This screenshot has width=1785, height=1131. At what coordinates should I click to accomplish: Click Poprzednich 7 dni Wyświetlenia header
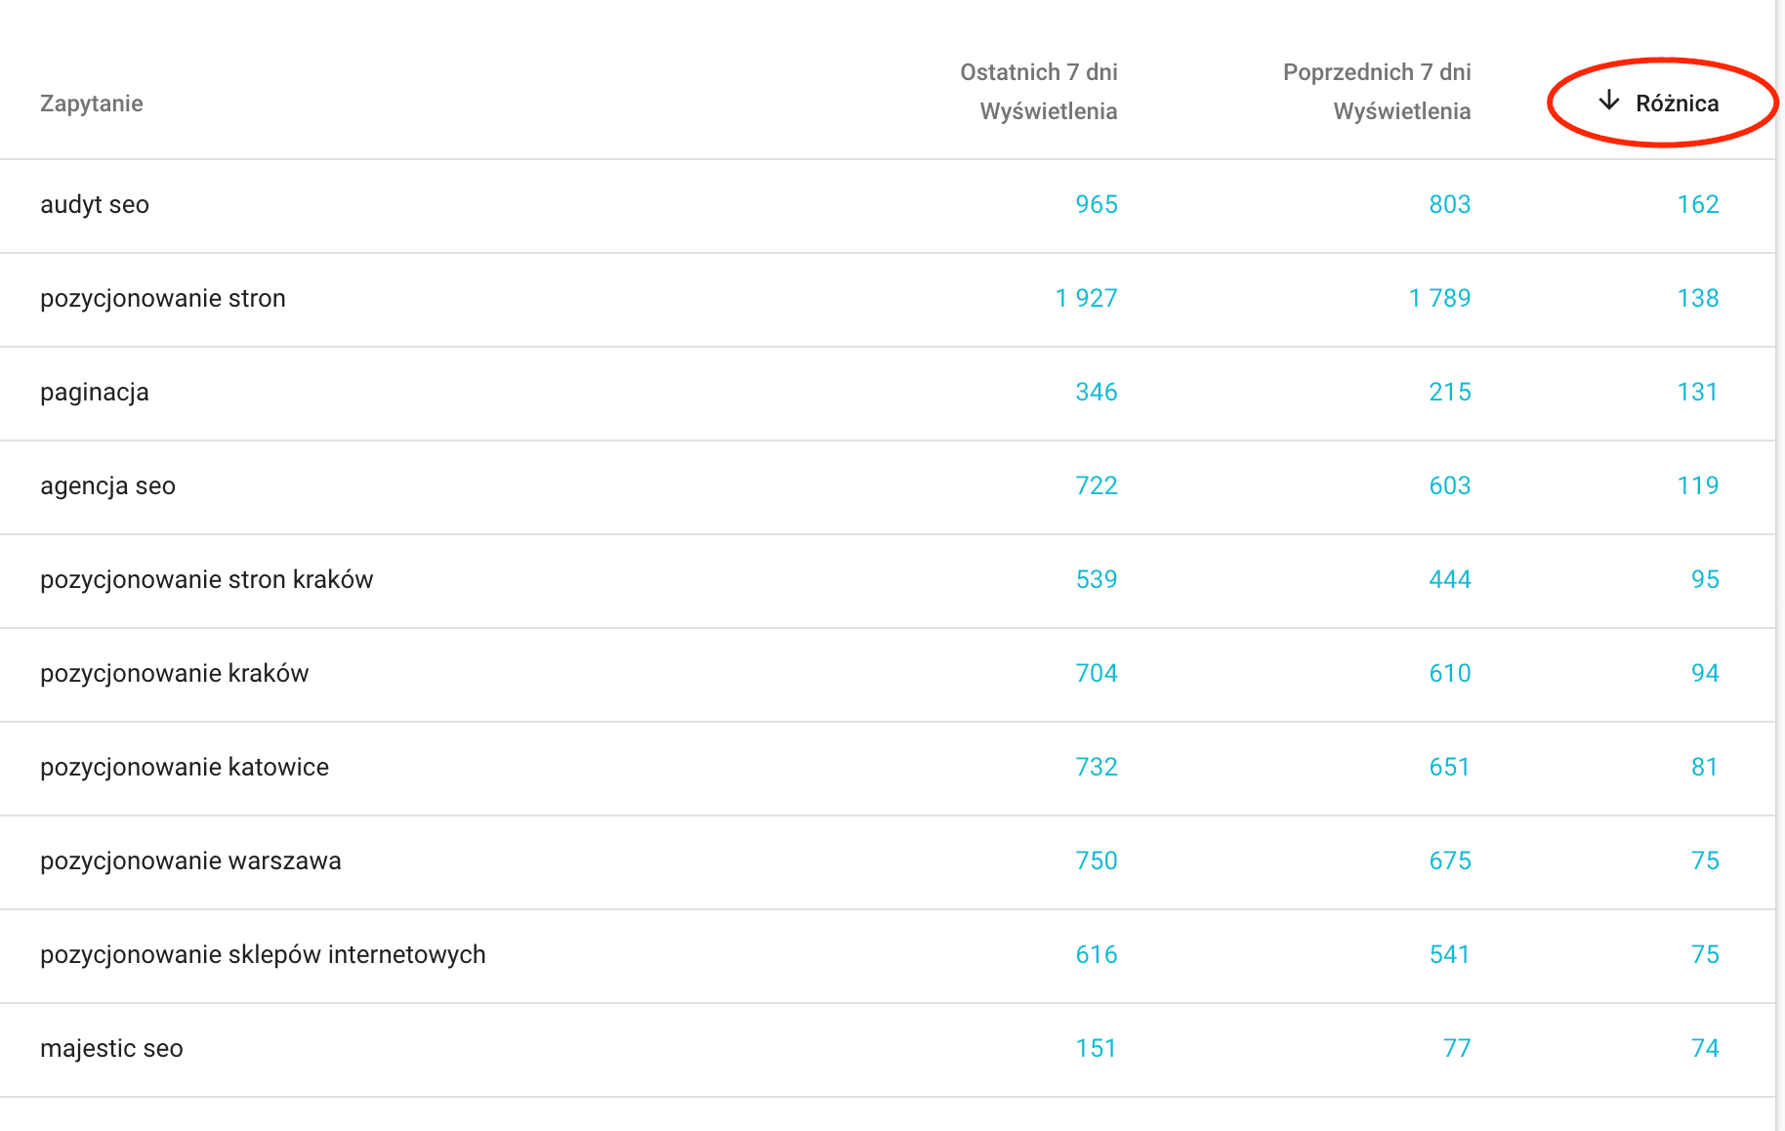(x=1377, y=92)
